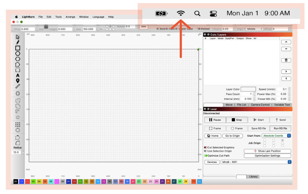This screenshot has width=308, height=194.
Task: Click the left-chevron button in Cuts / Layers
Action: point(286,79)
